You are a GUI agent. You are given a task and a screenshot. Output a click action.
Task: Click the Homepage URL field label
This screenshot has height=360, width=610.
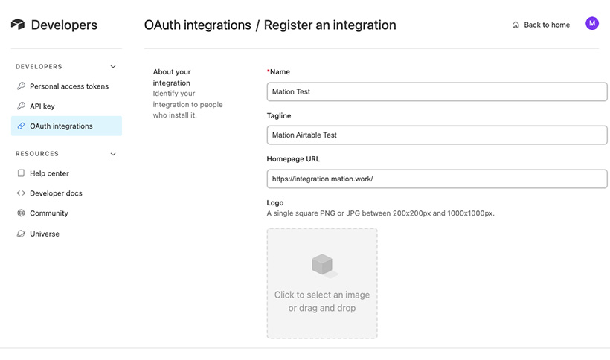click(293, 158)
